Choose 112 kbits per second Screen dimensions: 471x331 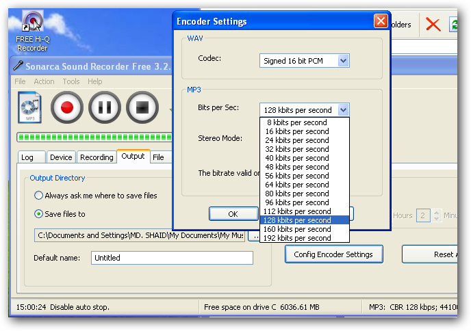pos(304,211)
